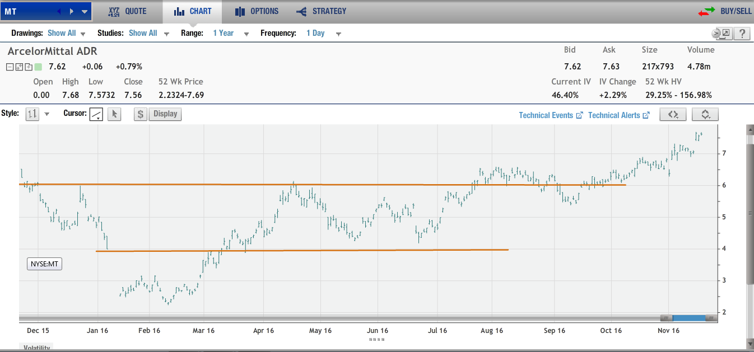The height and width of the screenshot is (352, 754).
Task: Open the Studies Show All dropdown
Action: [148, 33]
